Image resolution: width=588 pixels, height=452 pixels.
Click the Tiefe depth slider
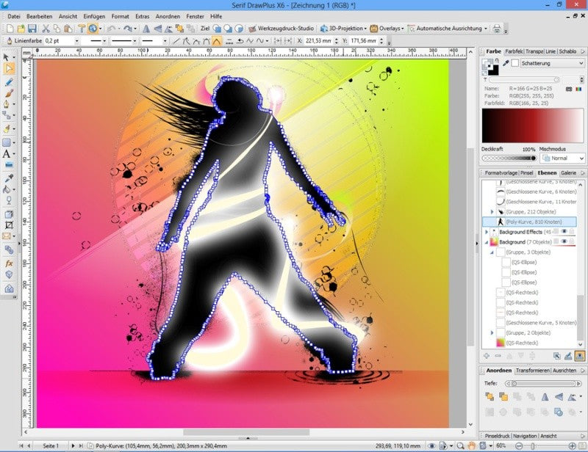point(542,384)
